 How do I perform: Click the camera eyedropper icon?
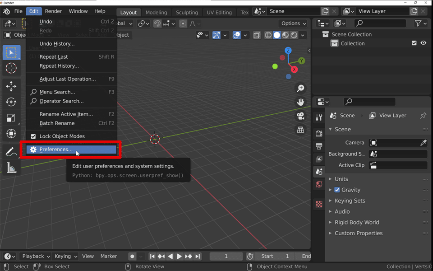click(x=423, y=143)
